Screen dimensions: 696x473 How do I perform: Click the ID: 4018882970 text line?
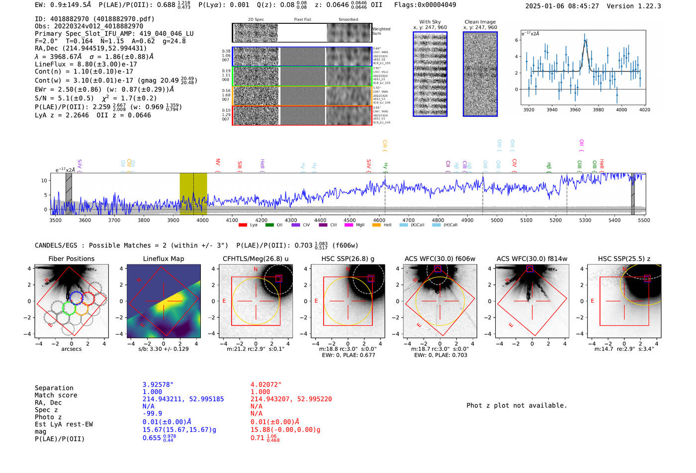click(x=94, y=19)
